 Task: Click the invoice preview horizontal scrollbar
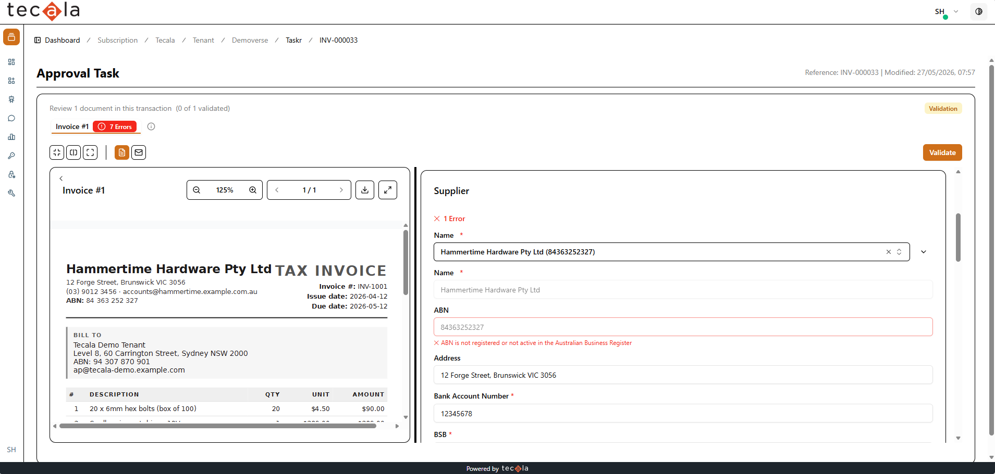point(218,426)
